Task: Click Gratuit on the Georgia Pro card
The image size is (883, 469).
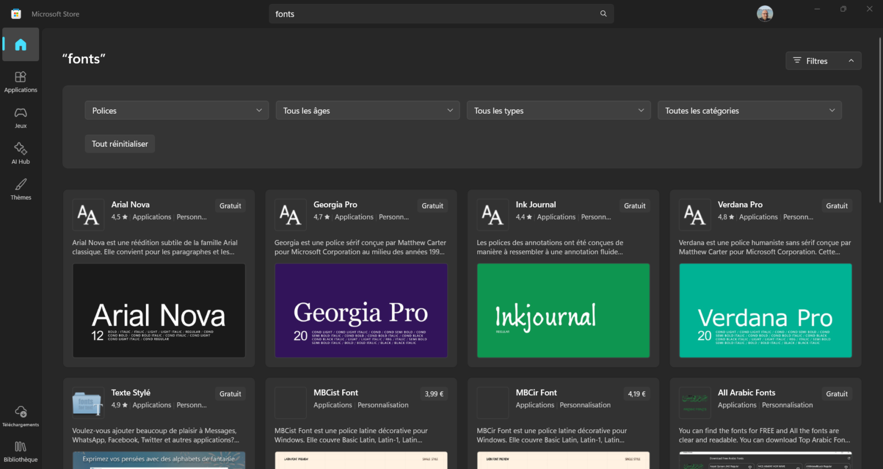Action: [432, 206]
